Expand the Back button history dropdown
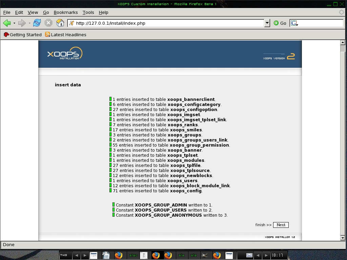 pyautogui.click(x=14, y=23)
